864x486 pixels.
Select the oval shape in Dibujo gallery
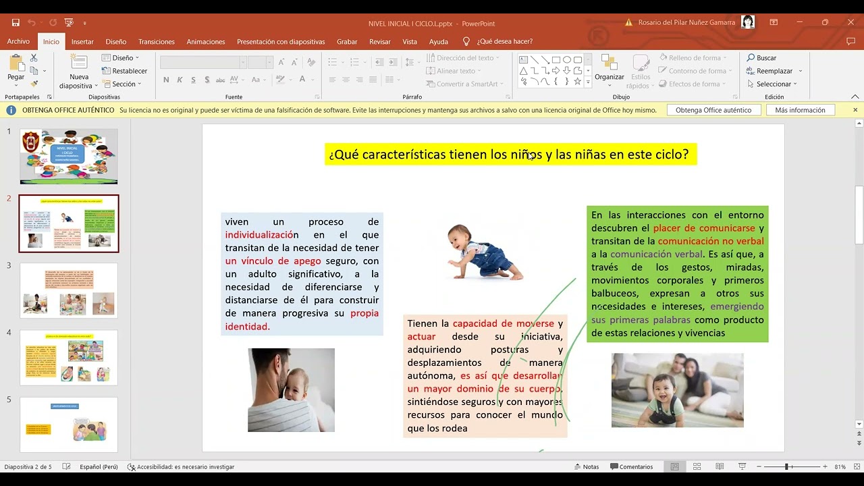click(567, 59)
